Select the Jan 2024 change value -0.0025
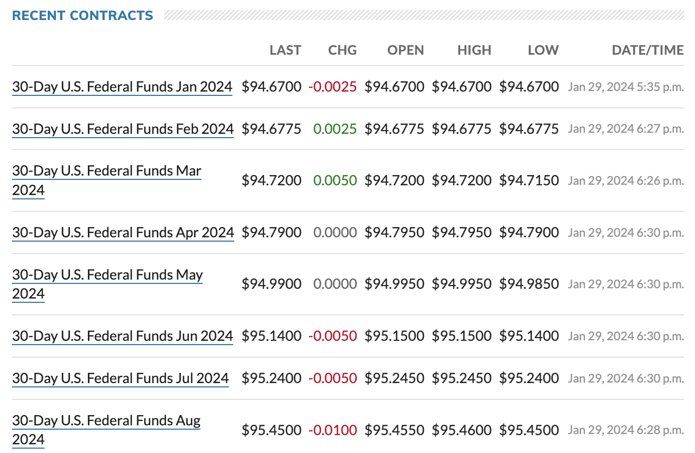Viewport: 695px width, 453px height. tap(333, 87)
